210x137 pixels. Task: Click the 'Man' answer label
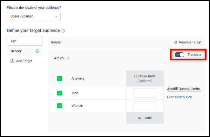click(75, 93)
